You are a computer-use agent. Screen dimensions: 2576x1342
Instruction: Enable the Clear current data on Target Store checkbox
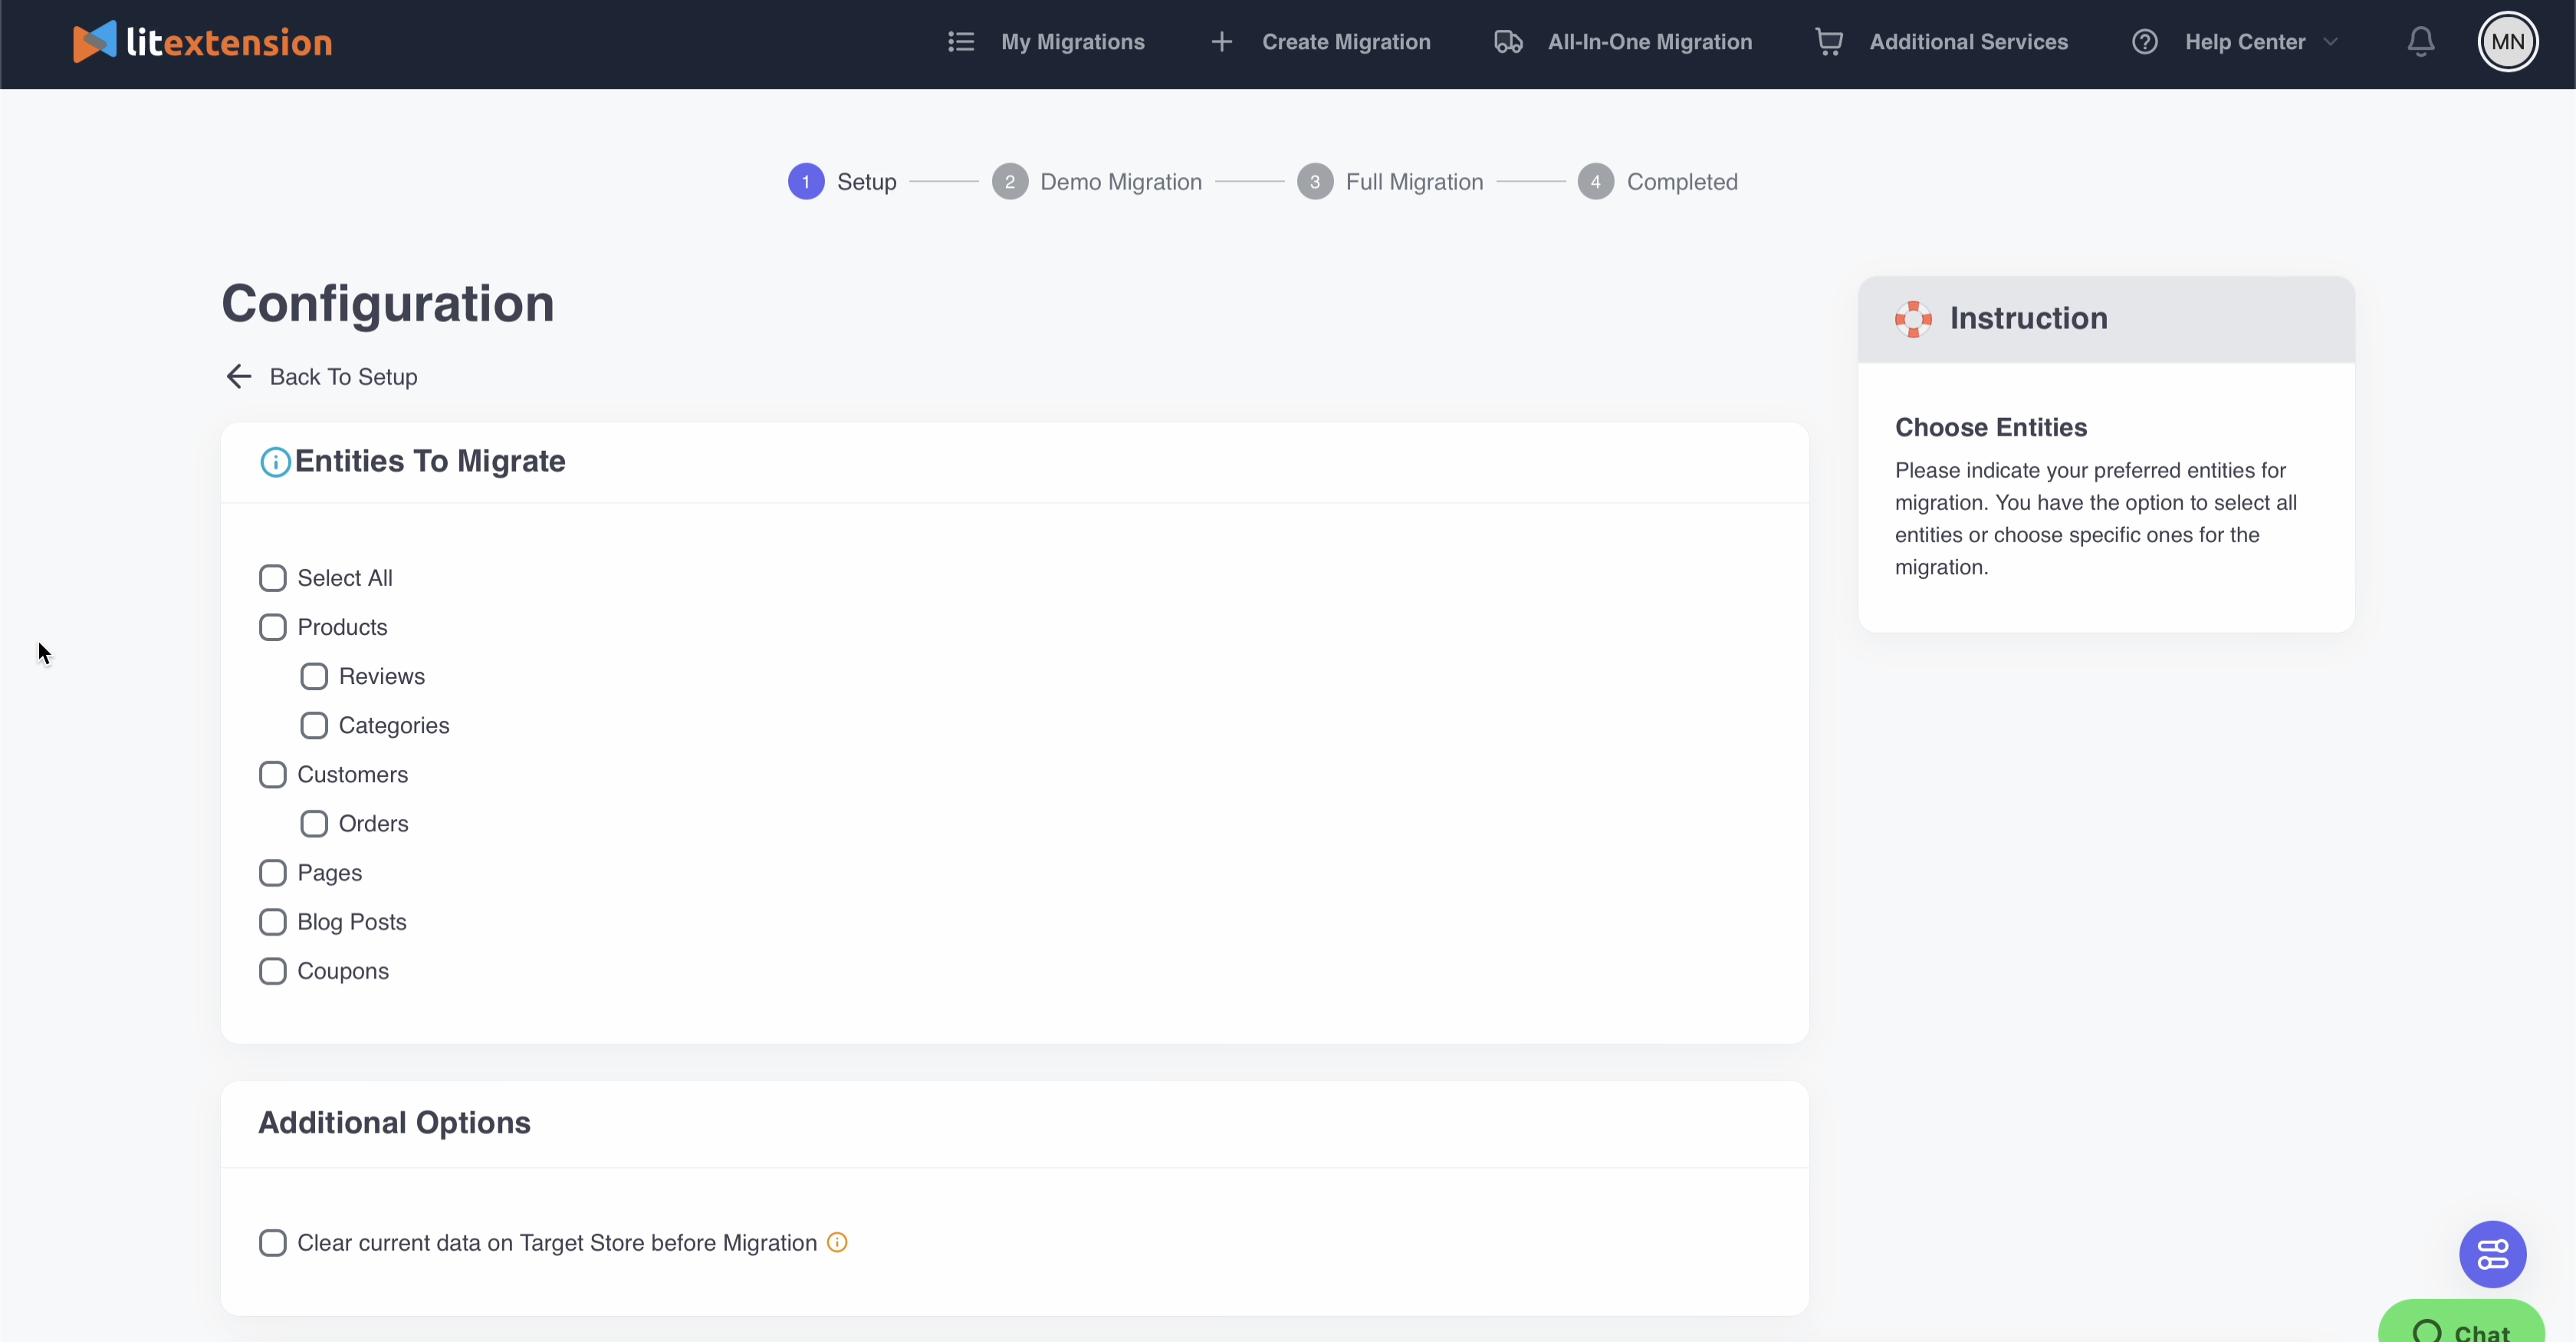click(x=272, y=1242)
